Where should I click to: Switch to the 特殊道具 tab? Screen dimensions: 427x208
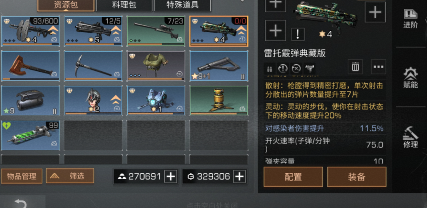pos(183,5)
